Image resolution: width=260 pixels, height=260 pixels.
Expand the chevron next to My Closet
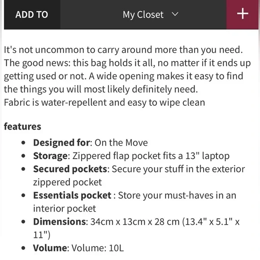coord(175,14)
